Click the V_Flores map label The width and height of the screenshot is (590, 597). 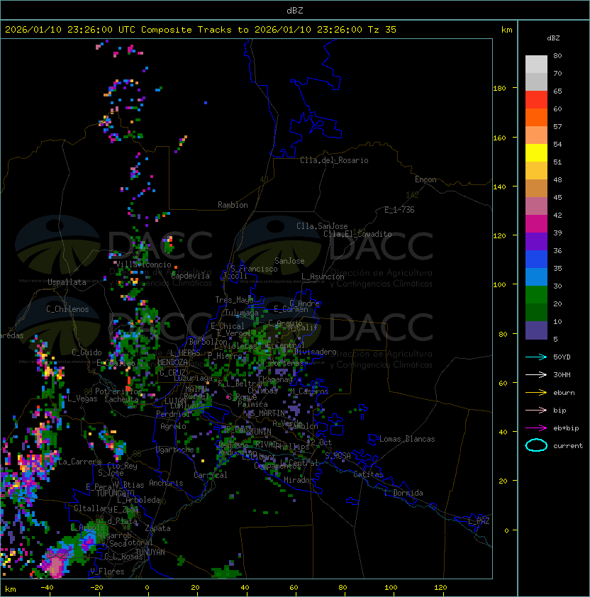107,571
